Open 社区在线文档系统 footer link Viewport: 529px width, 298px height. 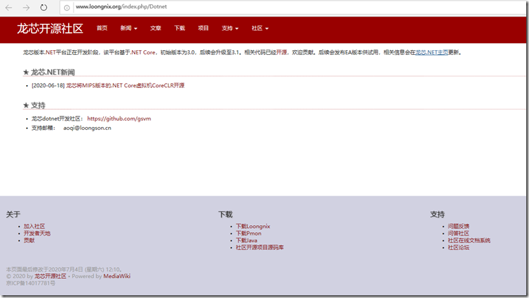click(469, 240)
